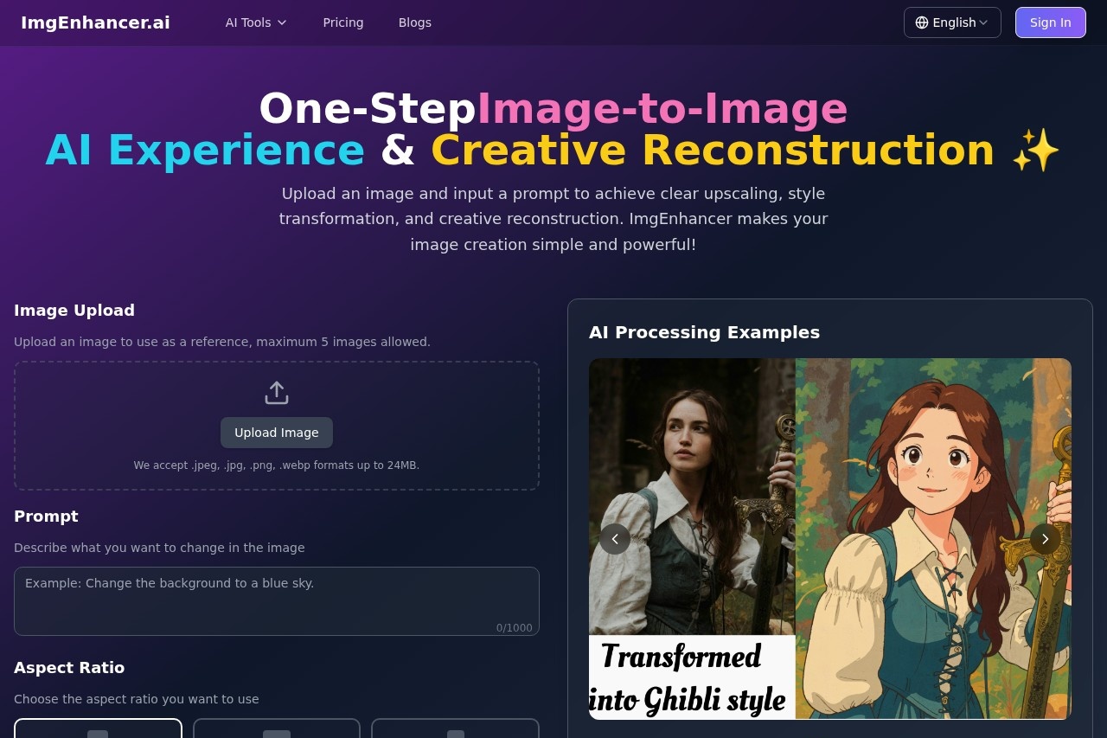This screenshot has height=738, width=1107.
Task: Click Blogs in the top navigation
Action: 414,22
